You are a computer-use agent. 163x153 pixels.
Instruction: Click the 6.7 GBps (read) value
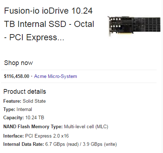pyautogui.click(x=62, y=144)
